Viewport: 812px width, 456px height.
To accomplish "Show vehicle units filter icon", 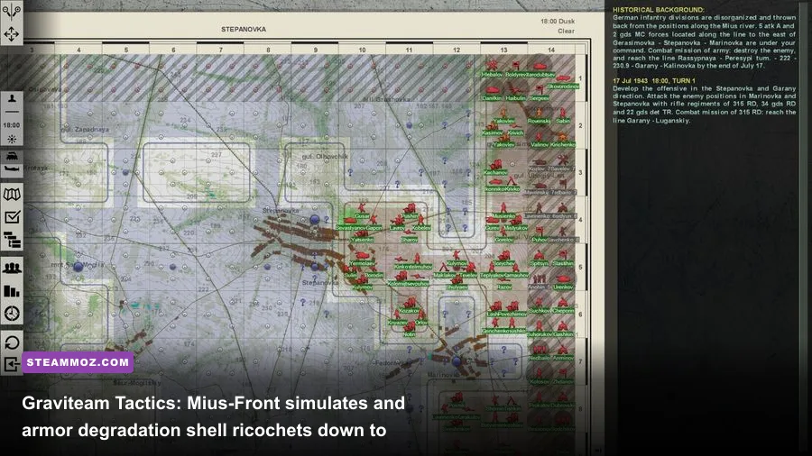I will point(12,156).
